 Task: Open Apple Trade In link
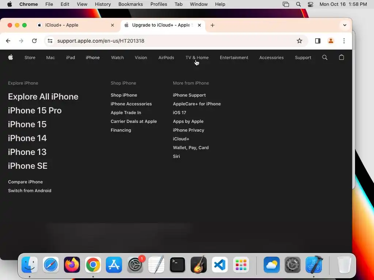click(x=126, y=113)
